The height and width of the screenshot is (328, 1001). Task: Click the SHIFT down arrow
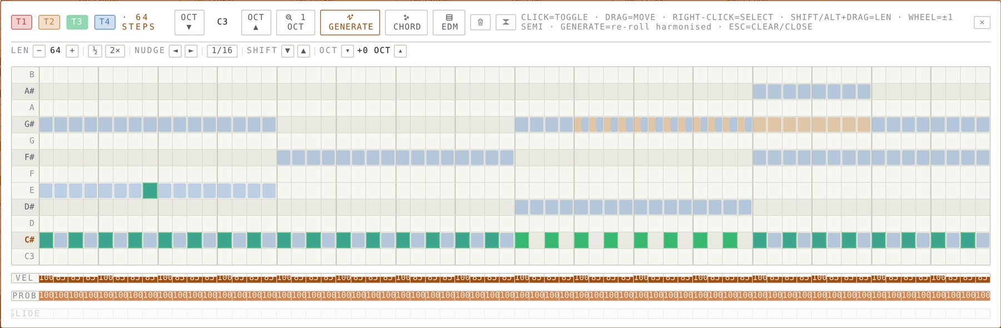(x=288, y=51)
